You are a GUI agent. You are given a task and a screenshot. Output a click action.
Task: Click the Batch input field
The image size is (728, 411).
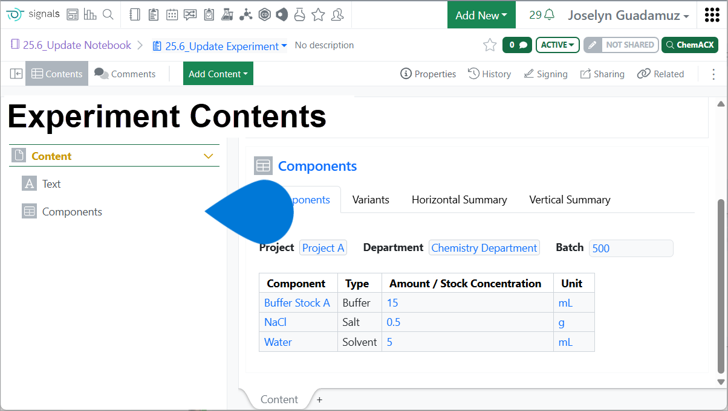point(631,248)
